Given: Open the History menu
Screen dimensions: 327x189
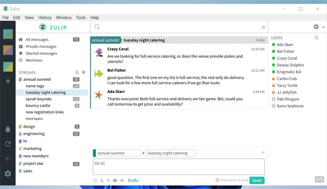Looking at the screenshot, I should click(45, 18).
